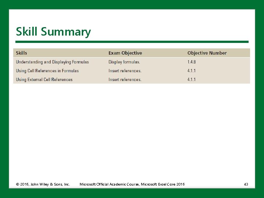Screen dimensions: 264x198
Task: Click Microsoft Official Academic Course footer text
Action: coord(132,184)
